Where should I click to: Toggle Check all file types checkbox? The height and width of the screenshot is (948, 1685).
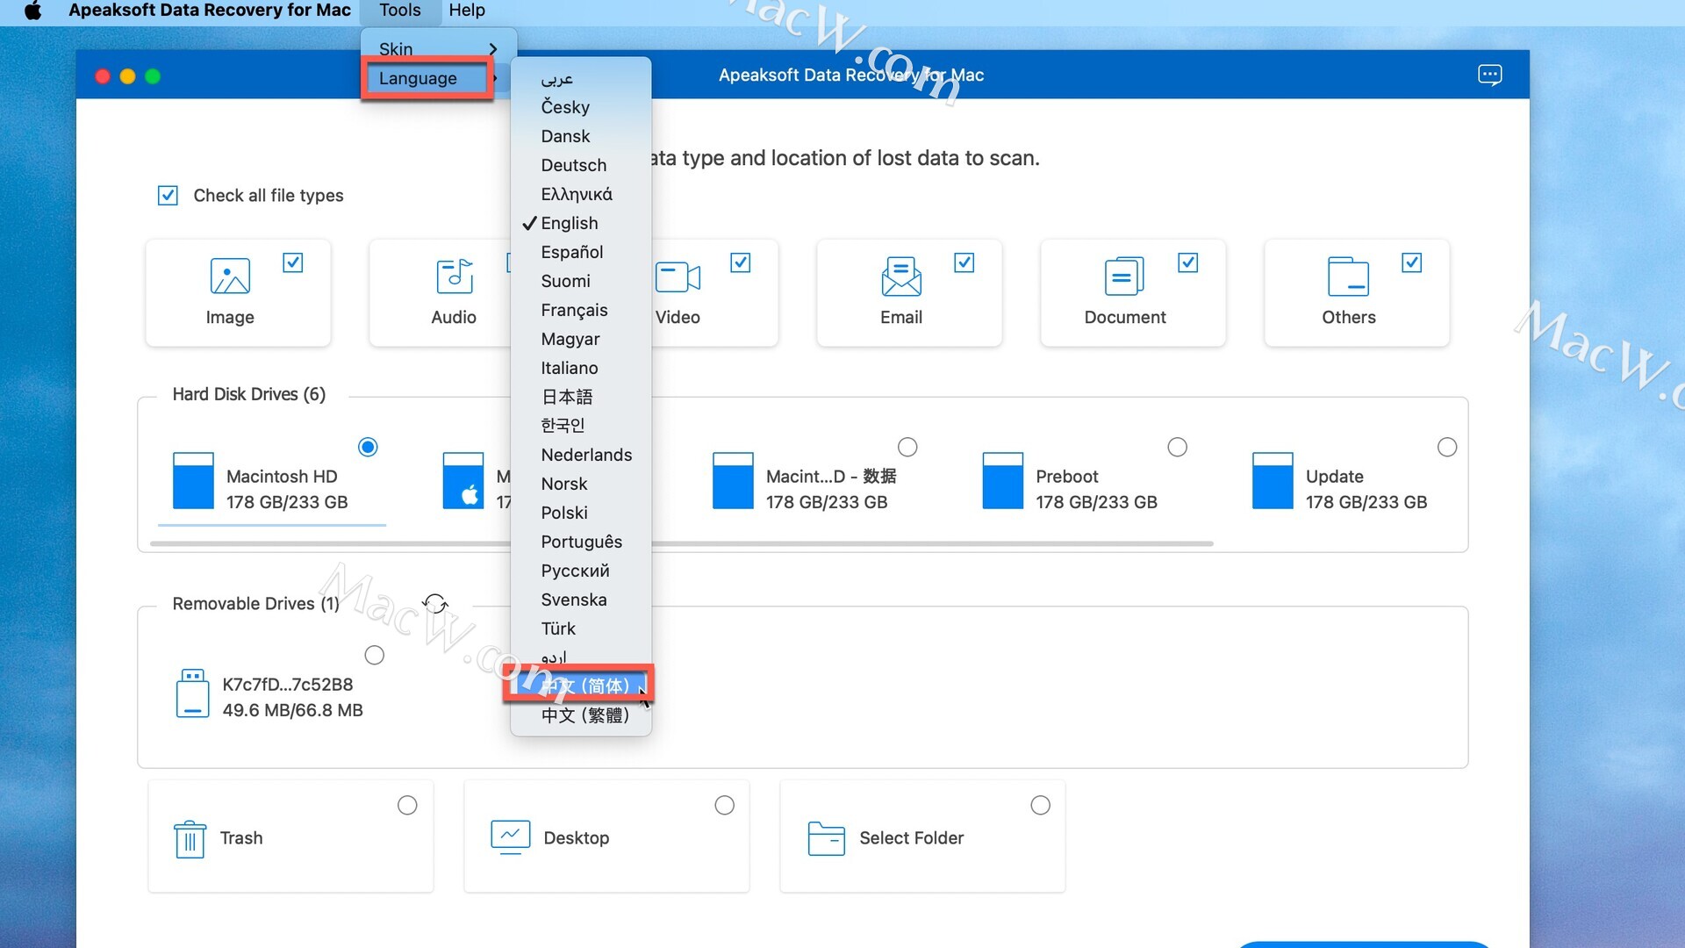click(168, 195)
